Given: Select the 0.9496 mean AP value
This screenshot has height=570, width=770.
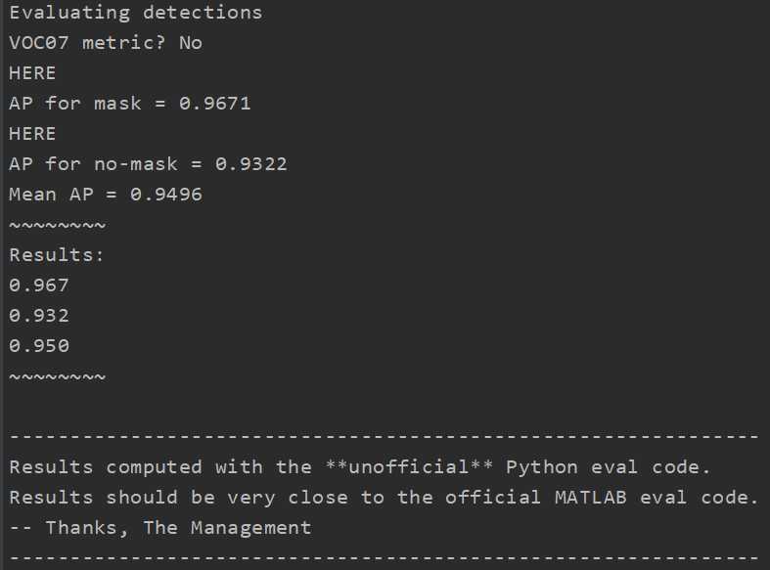Looking at the screenshot, I should click(166, 194).
